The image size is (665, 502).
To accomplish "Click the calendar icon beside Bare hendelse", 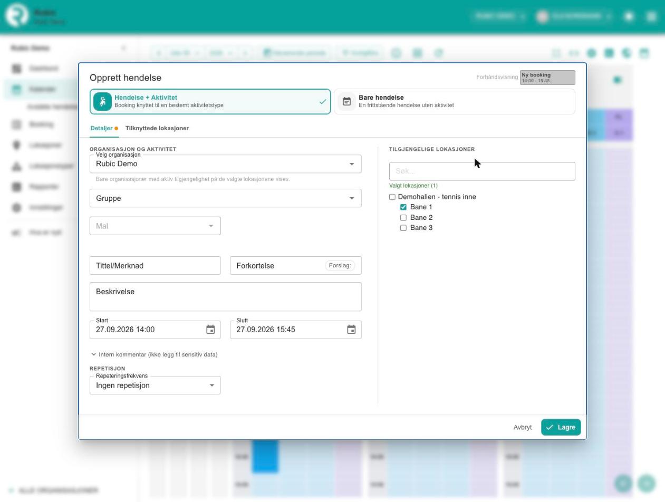I will 347,101.
